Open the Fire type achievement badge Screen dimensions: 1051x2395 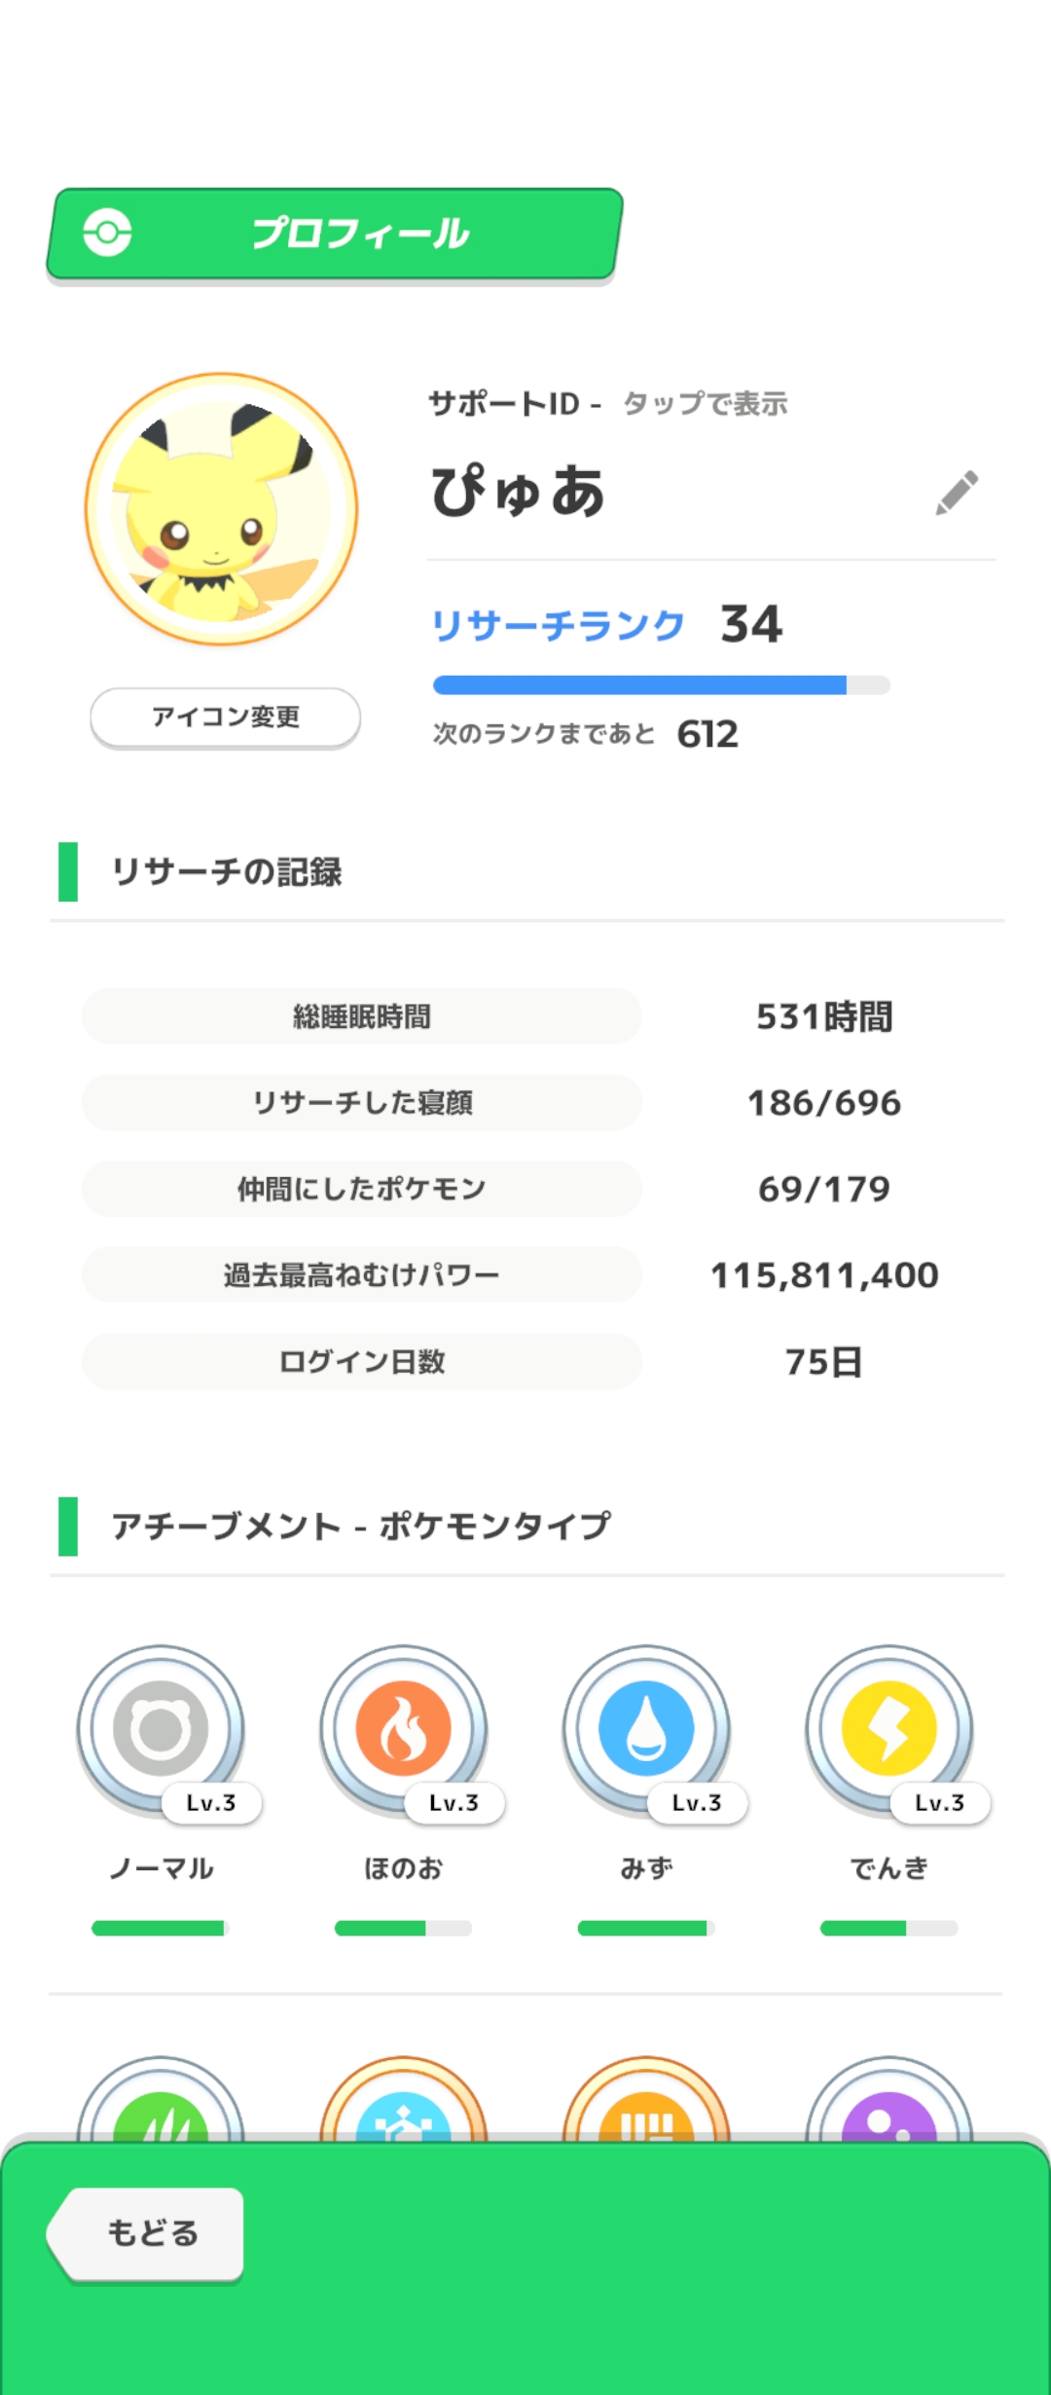[x=404, y=1729]
